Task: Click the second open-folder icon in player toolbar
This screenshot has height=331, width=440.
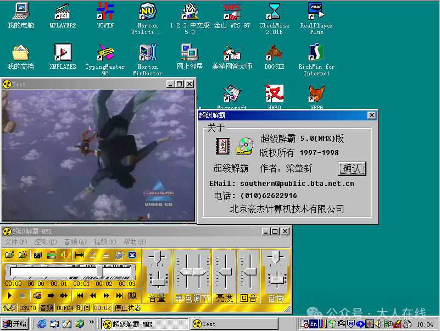Action: tap(23, 255)
